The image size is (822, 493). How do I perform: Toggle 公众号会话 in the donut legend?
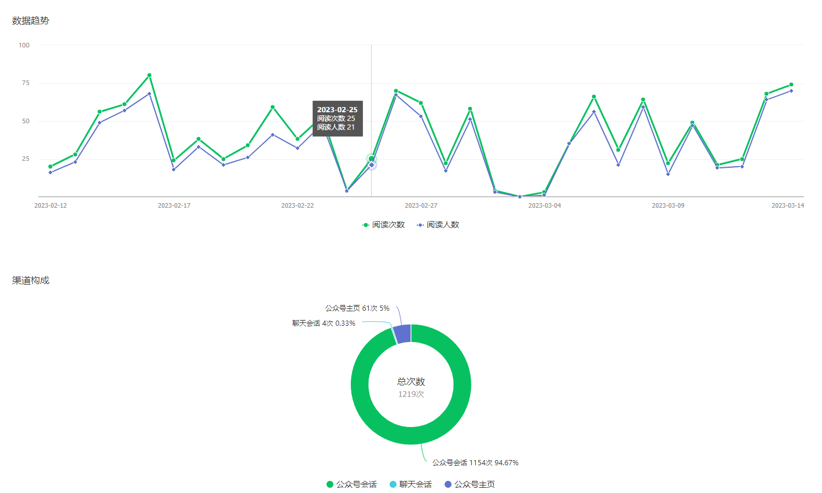[x=351, y=484]
